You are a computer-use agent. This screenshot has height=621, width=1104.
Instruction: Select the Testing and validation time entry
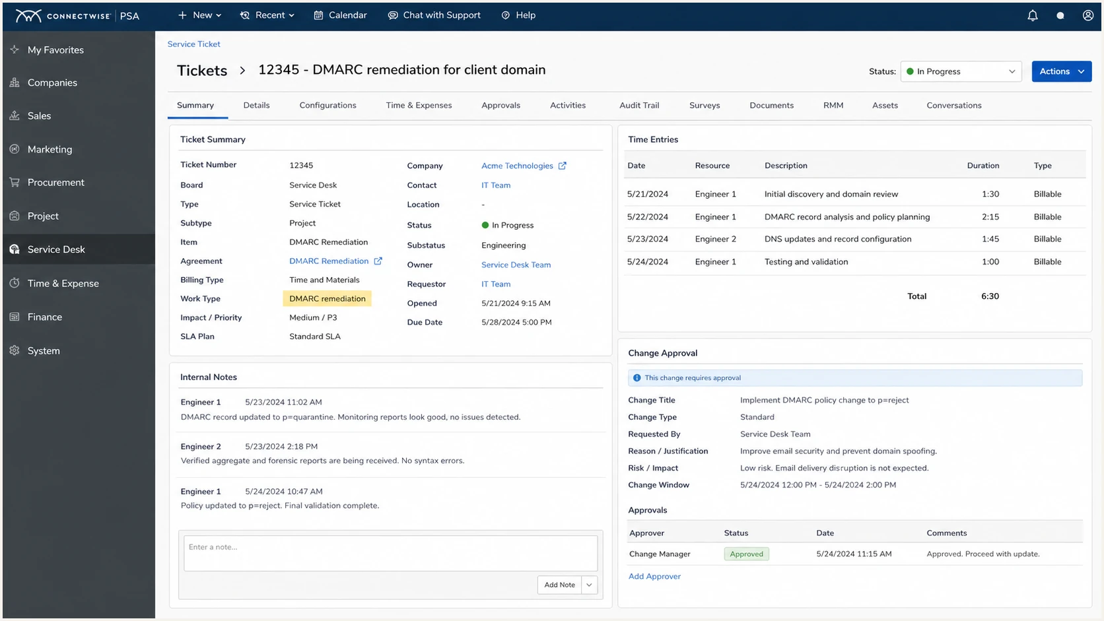[854, 262]
